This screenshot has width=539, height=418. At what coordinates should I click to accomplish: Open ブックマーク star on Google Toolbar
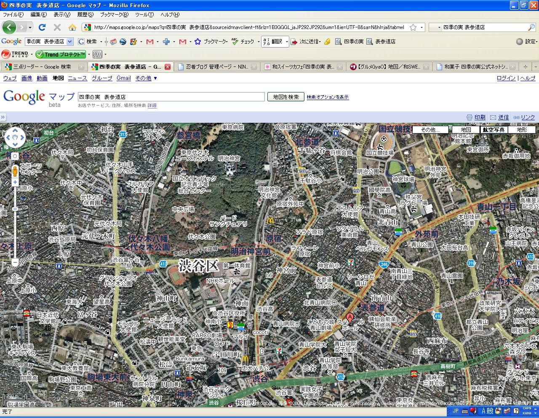pyautogui.click(x=212, y=42)
